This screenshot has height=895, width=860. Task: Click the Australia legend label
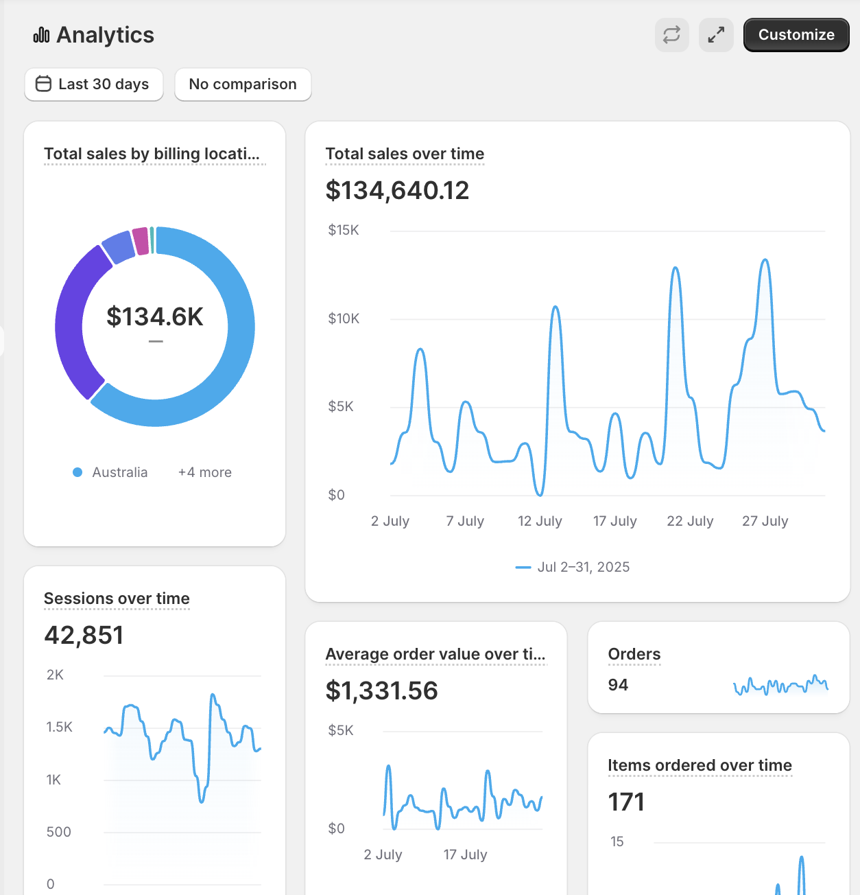[x=120, y=472]
